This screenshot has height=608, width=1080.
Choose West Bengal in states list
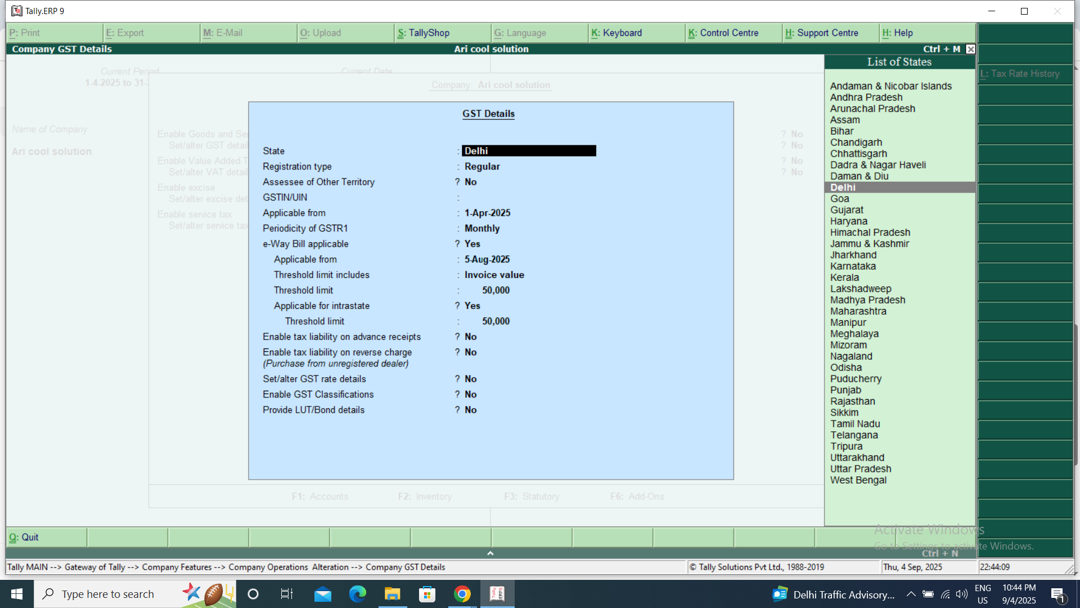pos(858,480)
